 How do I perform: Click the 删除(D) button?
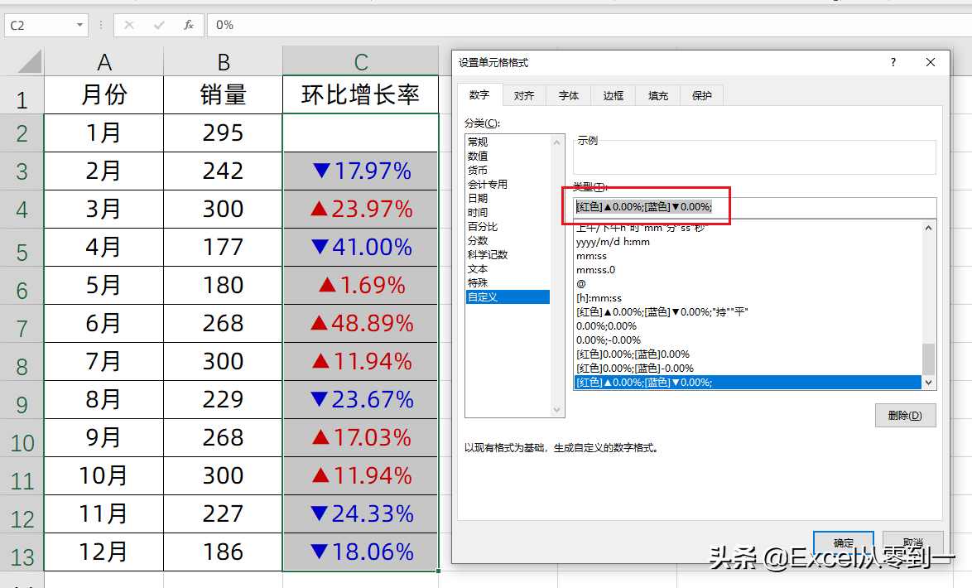tap(905, 415)
